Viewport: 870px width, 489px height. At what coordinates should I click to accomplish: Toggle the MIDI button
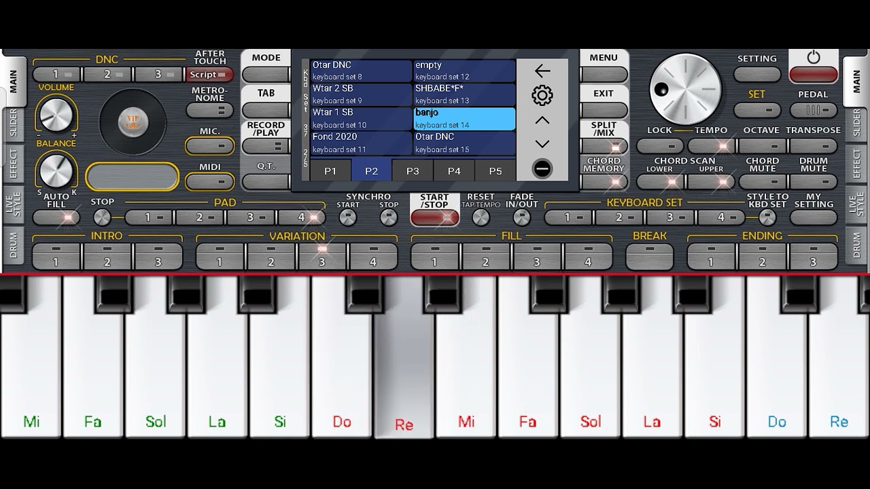point(209,181)
